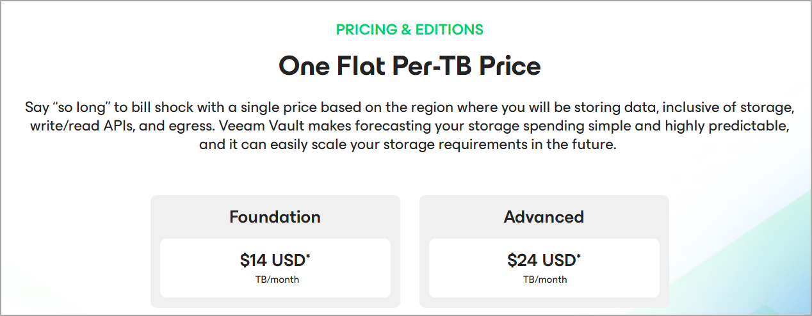Click TB/month under the Advanced price
The image size is (812, 316).
click(544, 280)
